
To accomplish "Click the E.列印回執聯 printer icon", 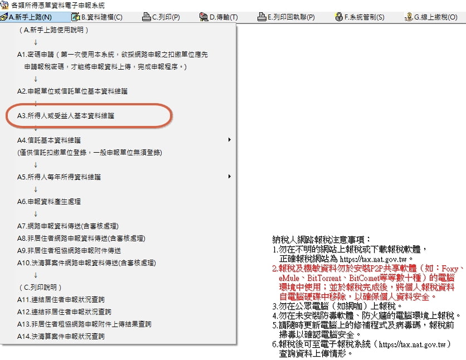I will pyautogui.click(x=262, y=17).
